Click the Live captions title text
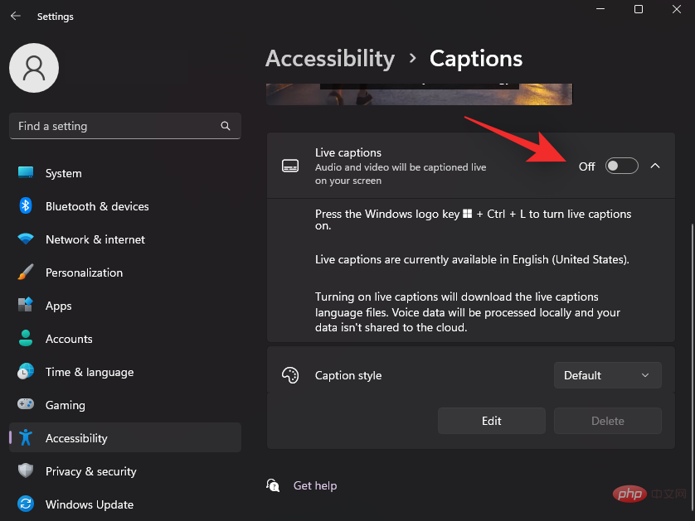 pyautogui.click(x=348, y=152)
